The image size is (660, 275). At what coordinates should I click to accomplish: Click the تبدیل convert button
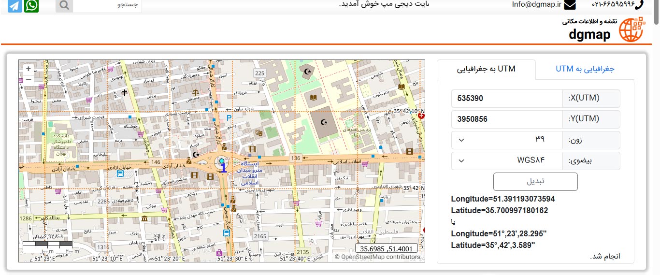click(535, 182)
